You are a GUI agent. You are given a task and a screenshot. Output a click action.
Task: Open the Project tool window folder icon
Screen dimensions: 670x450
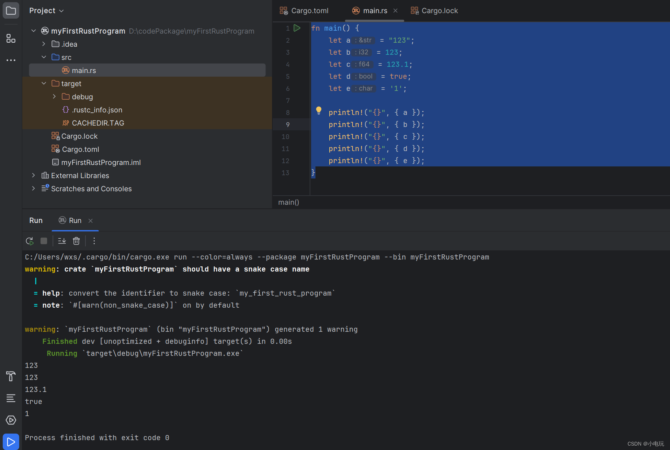(11, 11)
